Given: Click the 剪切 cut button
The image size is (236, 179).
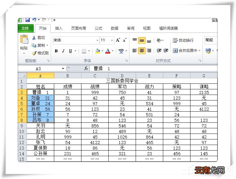Looking at the screenshot, I should (x=39, y=38).
